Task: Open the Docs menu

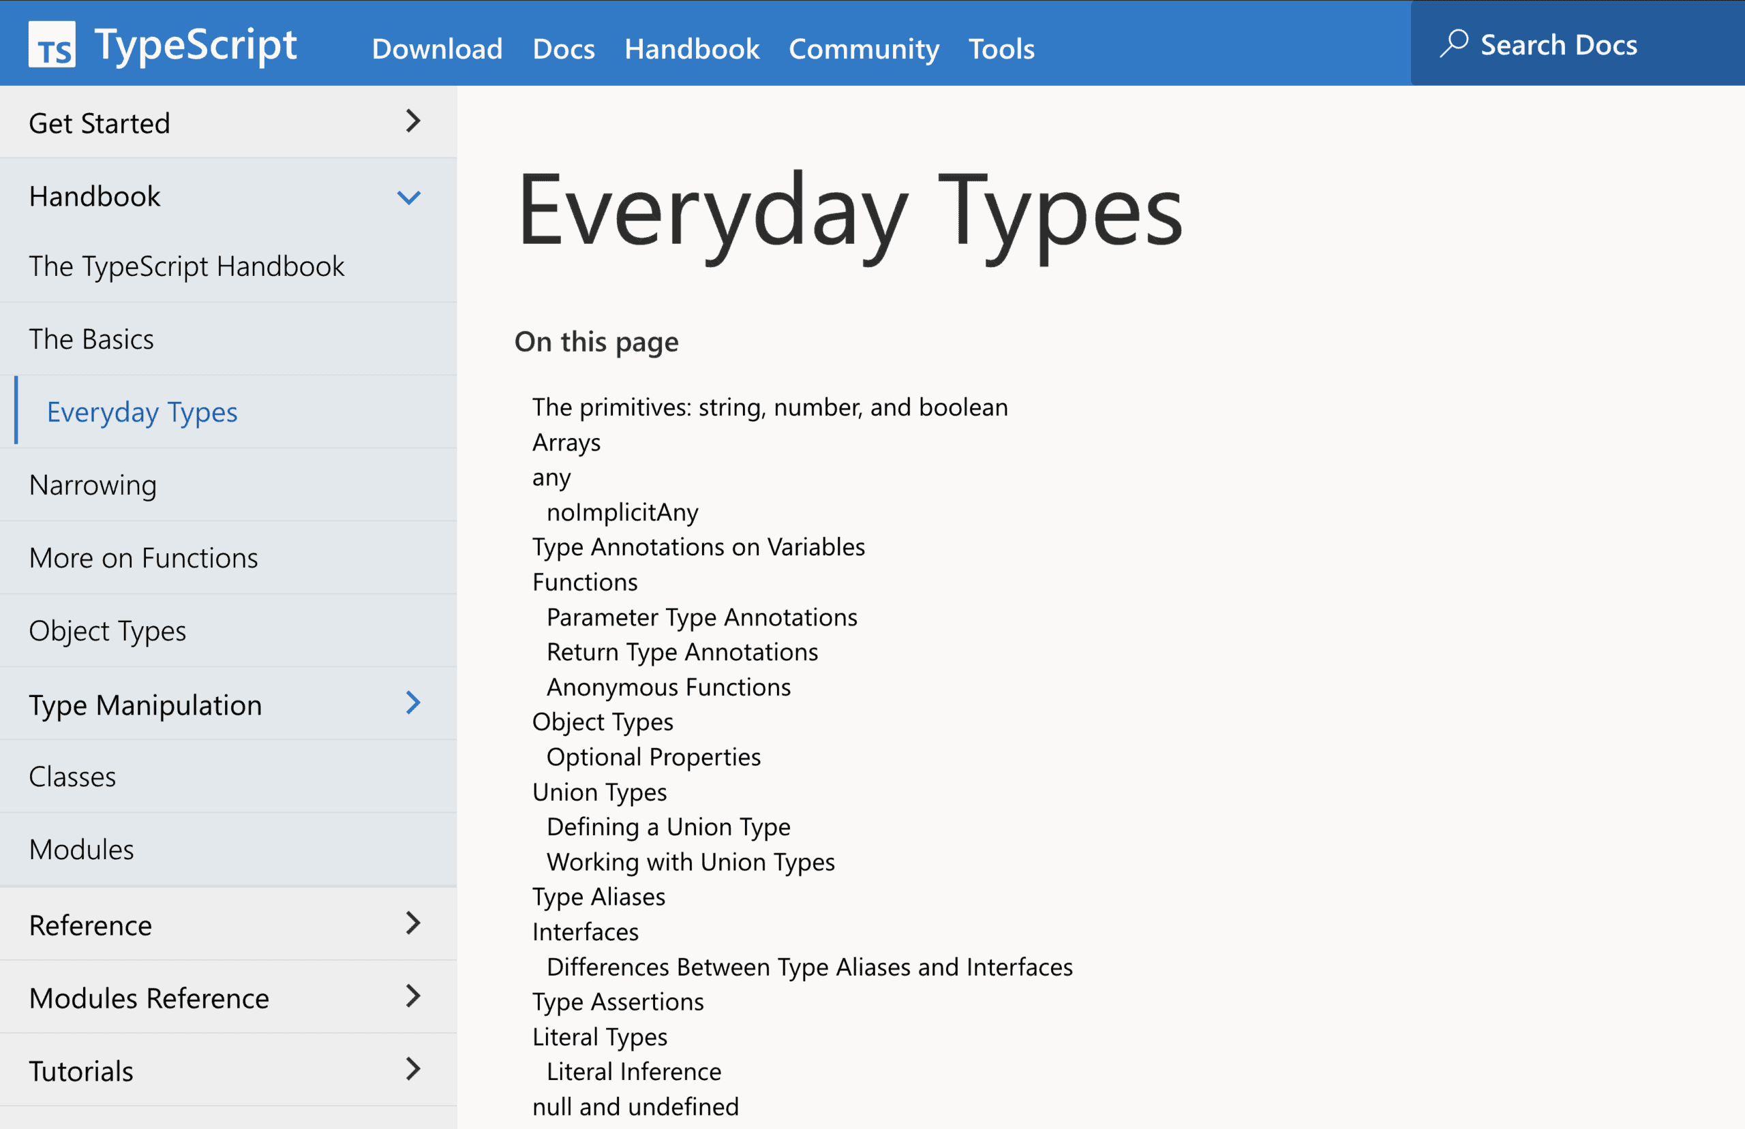Action: [563, 48]
